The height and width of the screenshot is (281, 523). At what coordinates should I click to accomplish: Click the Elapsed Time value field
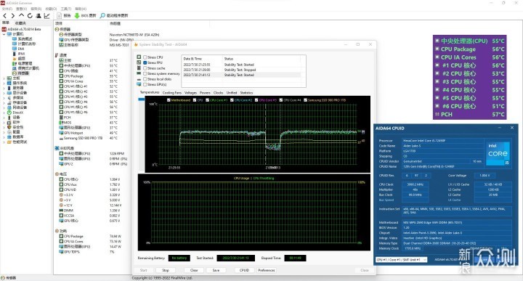295,258
